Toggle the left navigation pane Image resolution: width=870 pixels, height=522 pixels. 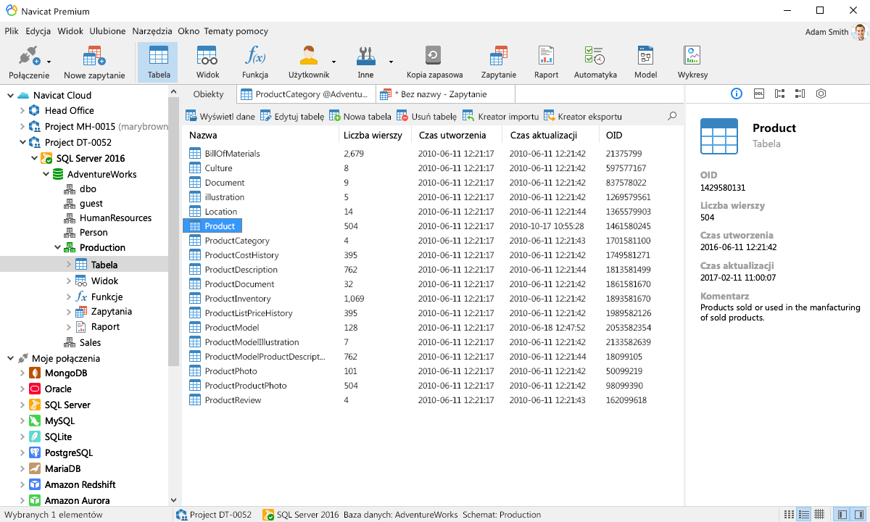pyautogui.click(x=842, y=514)
